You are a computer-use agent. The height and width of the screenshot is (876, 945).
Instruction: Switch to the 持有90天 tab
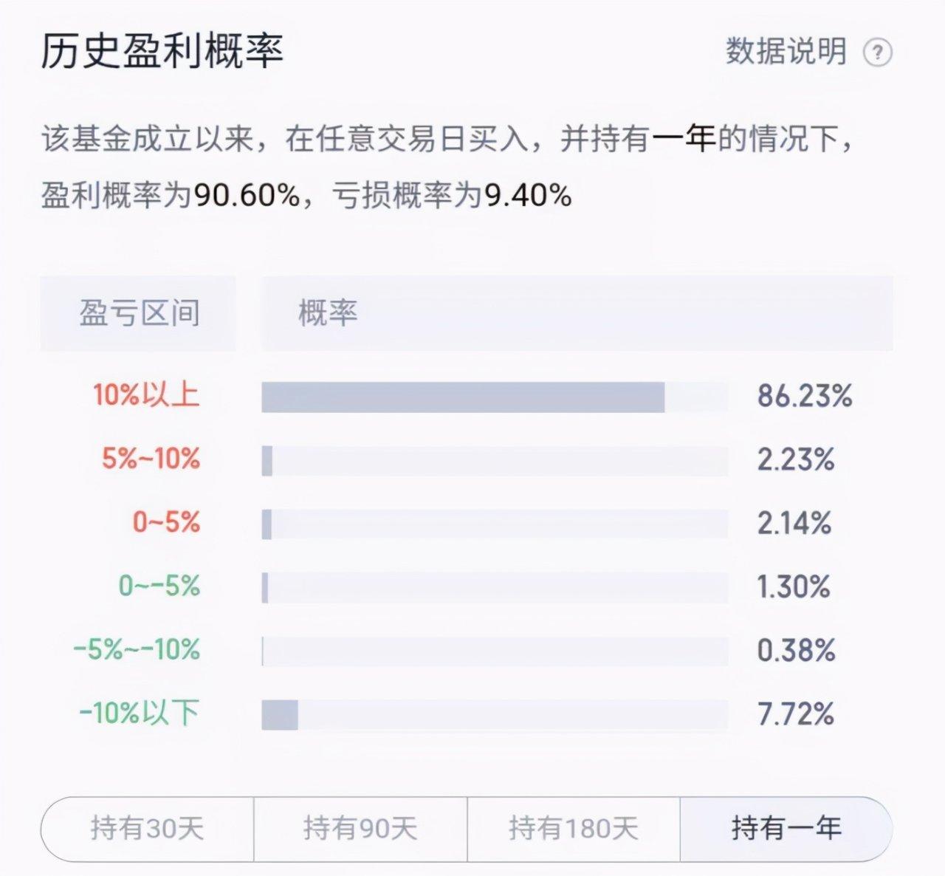360,828
